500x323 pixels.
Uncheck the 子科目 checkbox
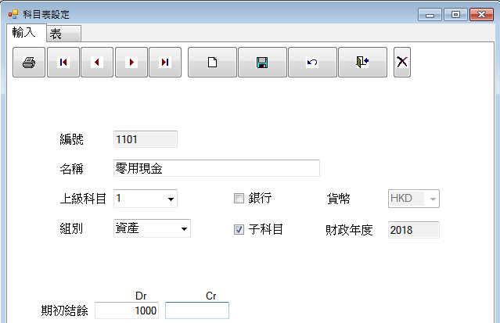239,229
